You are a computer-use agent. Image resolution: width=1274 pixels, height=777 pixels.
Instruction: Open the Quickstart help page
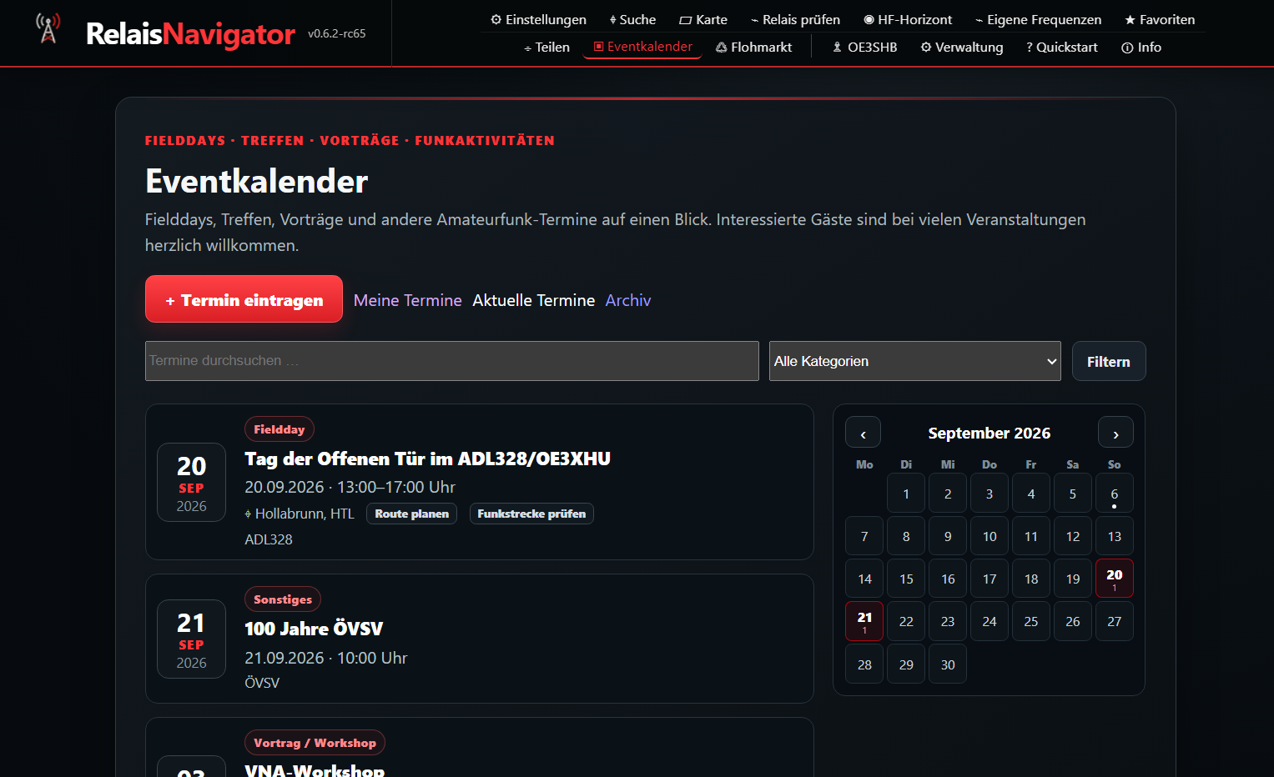click(x=1061, y=47)
